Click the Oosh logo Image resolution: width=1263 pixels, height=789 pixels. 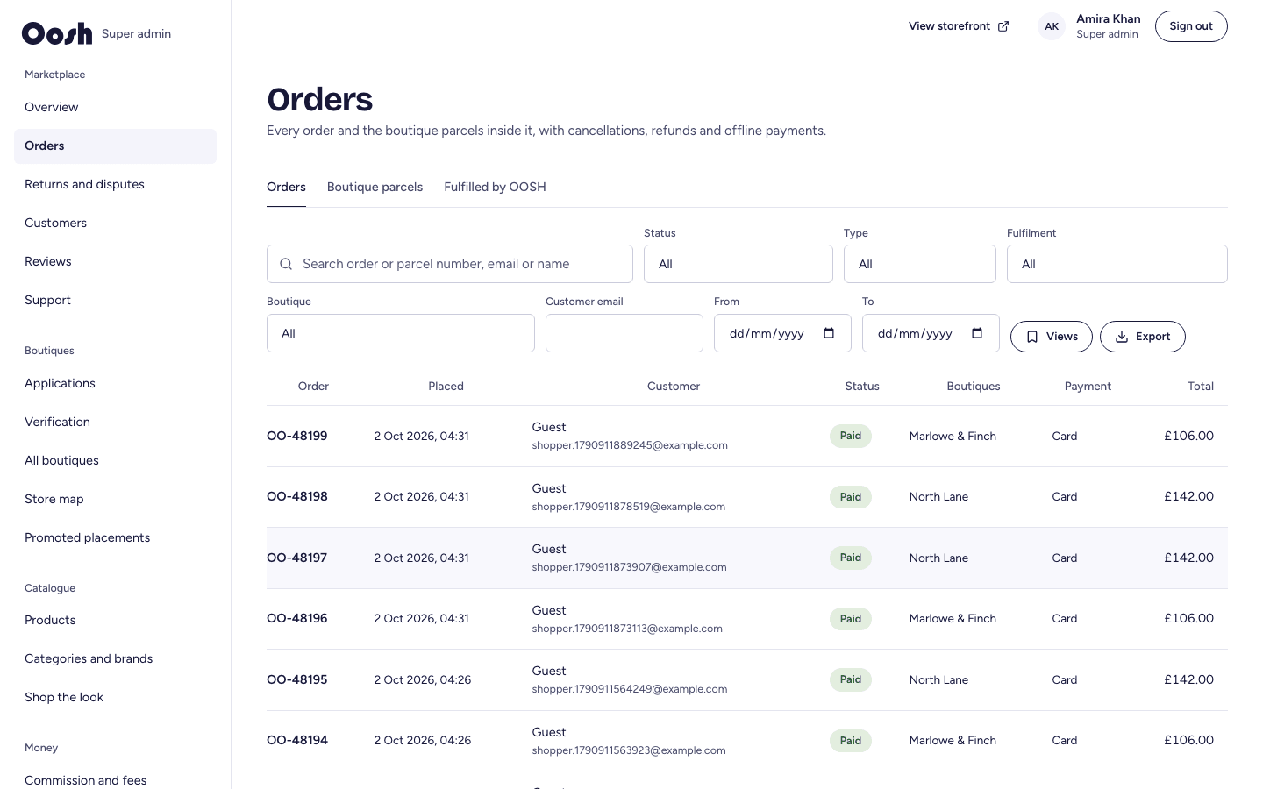57,33
